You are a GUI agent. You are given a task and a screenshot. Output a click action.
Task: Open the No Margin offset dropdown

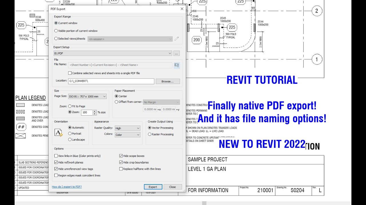coord(161,102)
